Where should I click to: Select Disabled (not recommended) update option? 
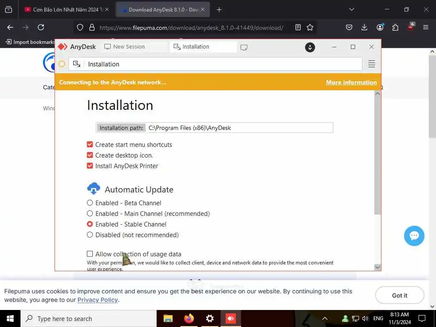coord(89,235)
